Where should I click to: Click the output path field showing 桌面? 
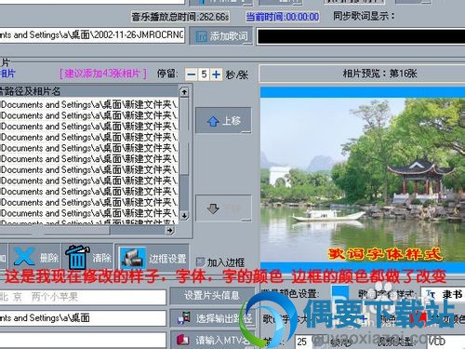point(83,318)
